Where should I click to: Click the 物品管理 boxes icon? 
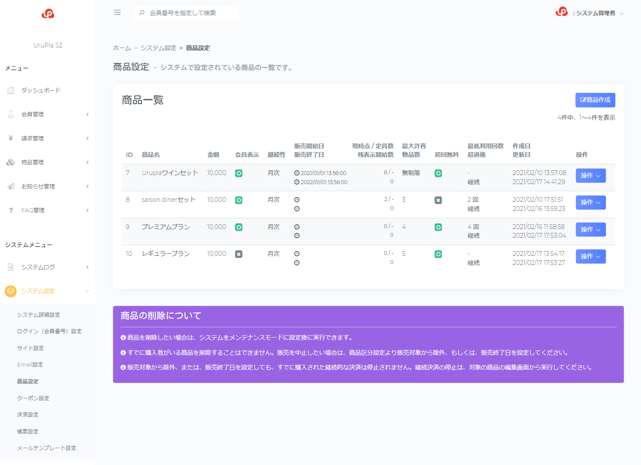11,162
